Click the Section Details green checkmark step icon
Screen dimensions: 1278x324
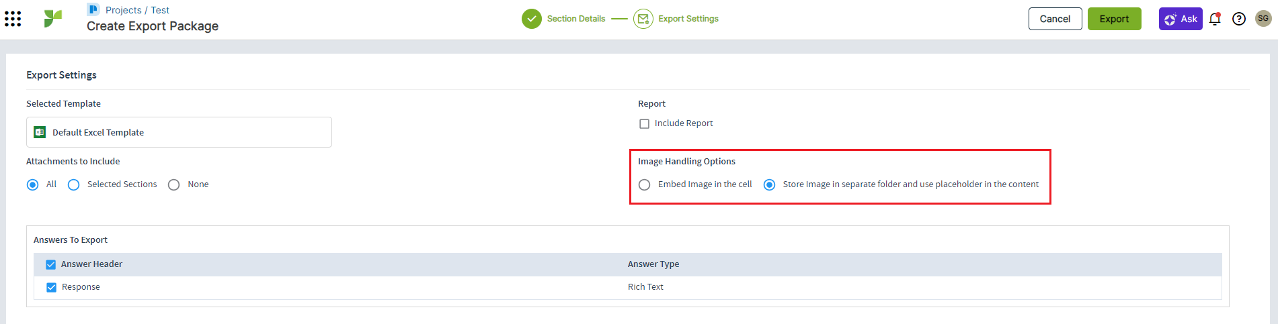pyautogui.click(x=531, y=19)
